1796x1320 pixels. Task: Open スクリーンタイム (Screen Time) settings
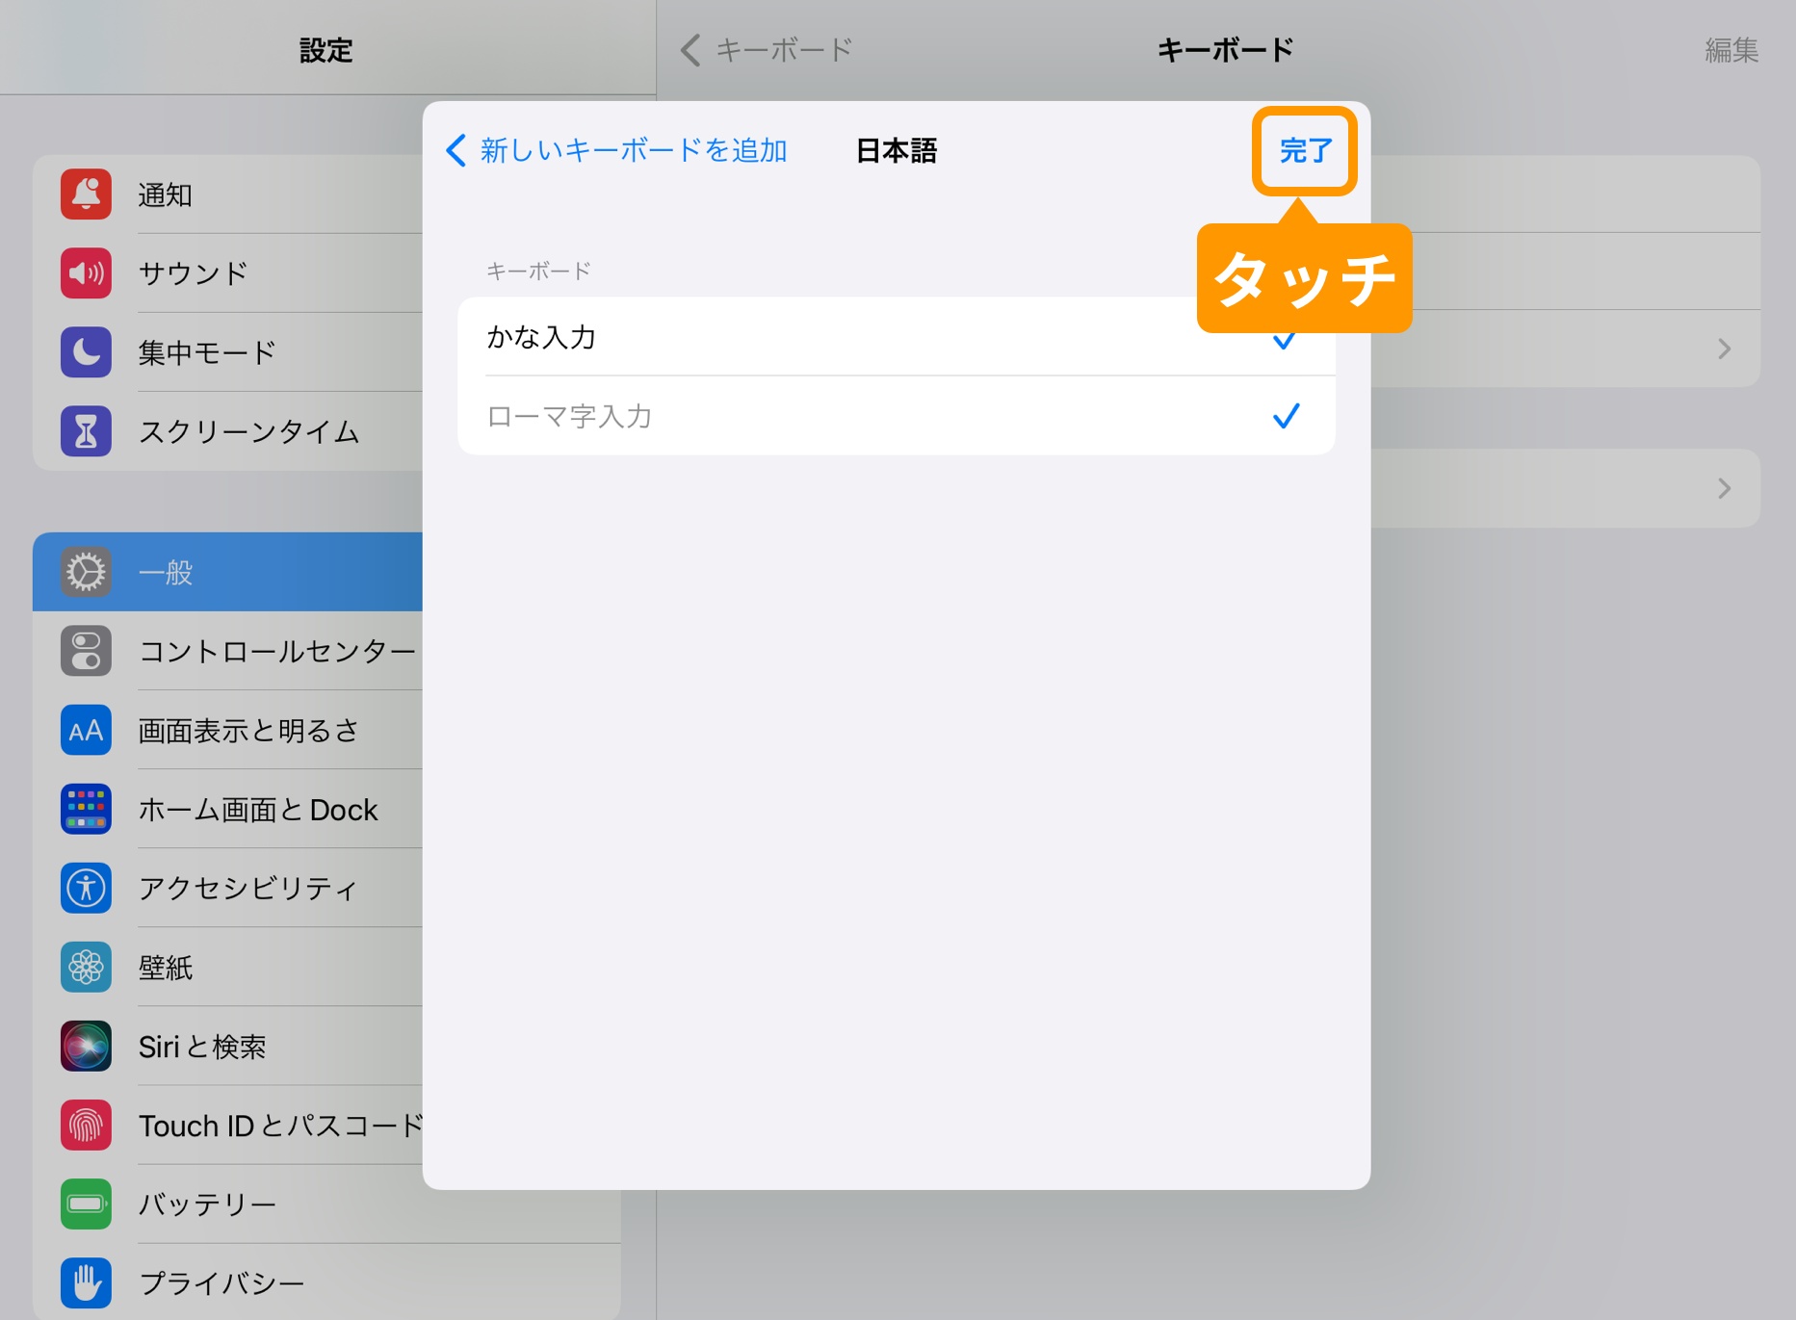[x=247, y=431]
